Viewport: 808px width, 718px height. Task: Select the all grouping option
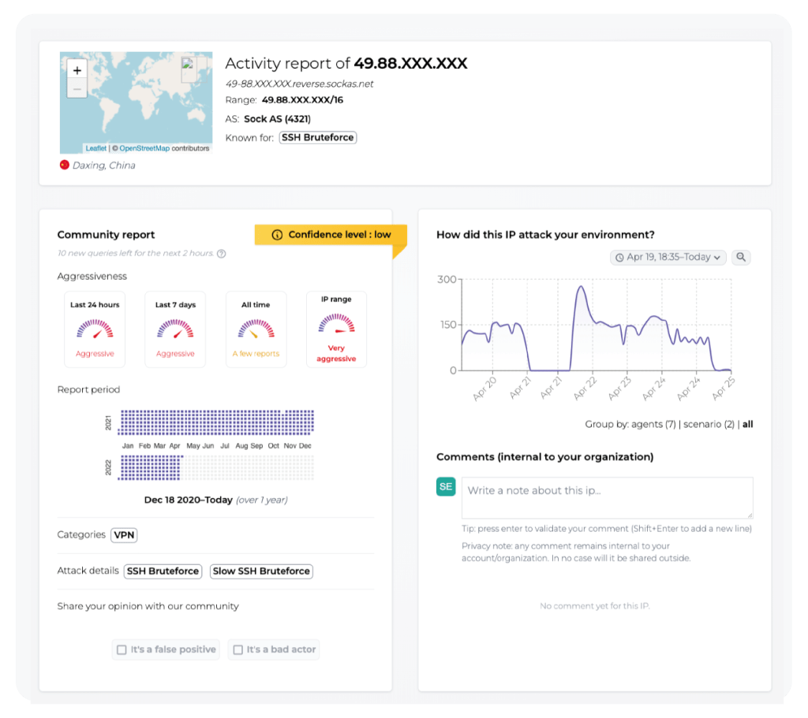pyautogui.click(x=747, y=425)
